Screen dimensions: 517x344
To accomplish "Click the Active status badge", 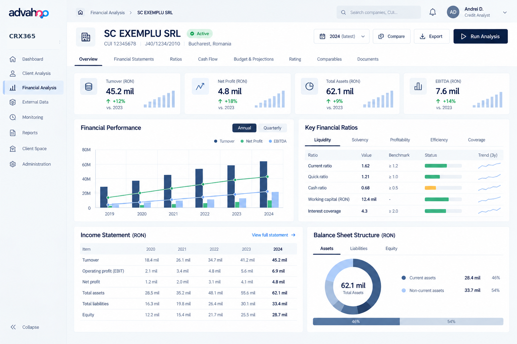I will tap(200, 34).
